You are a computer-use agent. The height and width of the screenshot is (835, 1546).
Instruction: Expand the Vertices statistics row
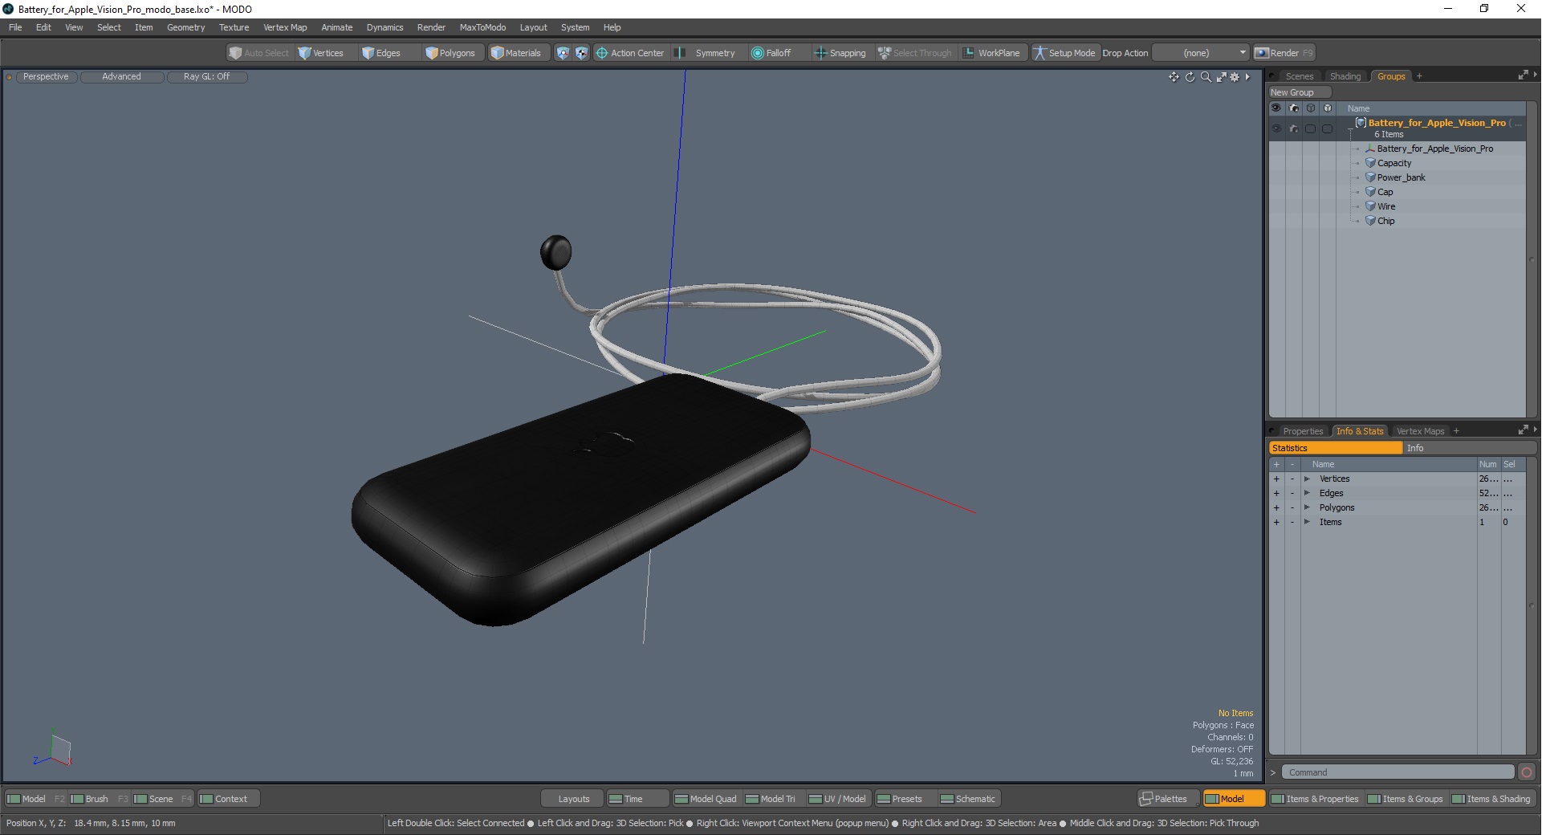coord(1307,479)
